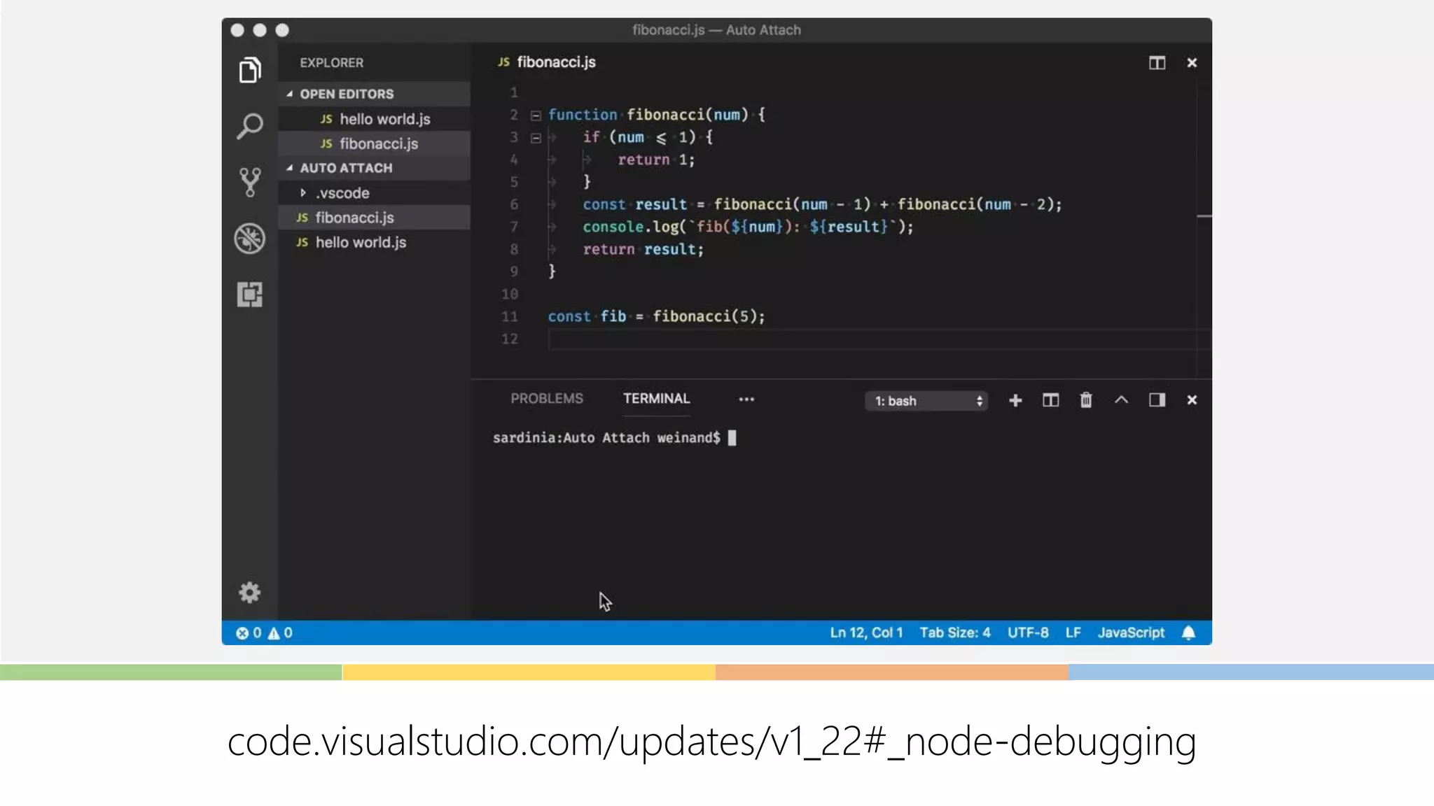The height and width of the screenshot is (806, 1434).
Task: Toggle panel position to the right
Action: 1157,400
